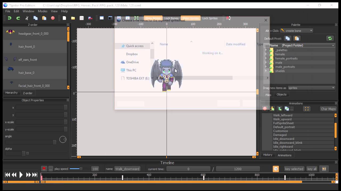The image size is (341, 191).
Task: Click first Default Pivot icon in Palette
Action: click(x=288, y=38)
